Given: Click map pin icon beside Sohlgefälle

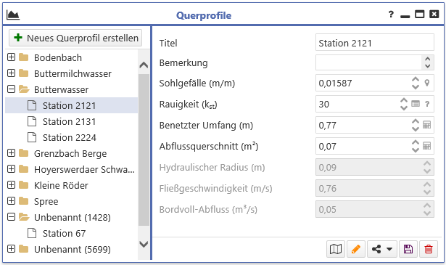Looking at the screenshot, I should [427, 83].
